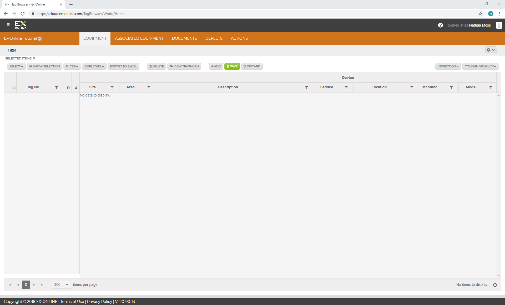The width and height of the screenshot is (505, 305).
Task: Click the help question mark icon
Action: 440,25
